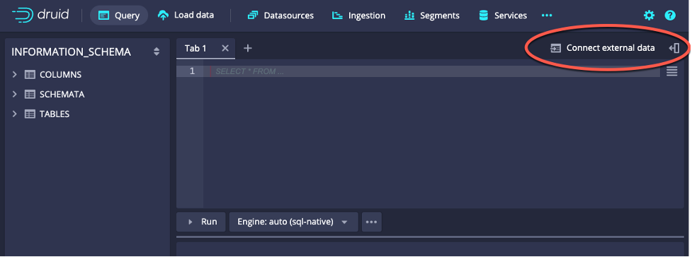Open the header more menu ellipsis

coord(547,16)
